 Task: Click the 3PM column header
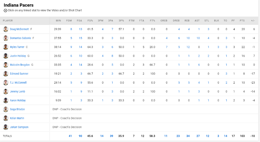(101, 21)
